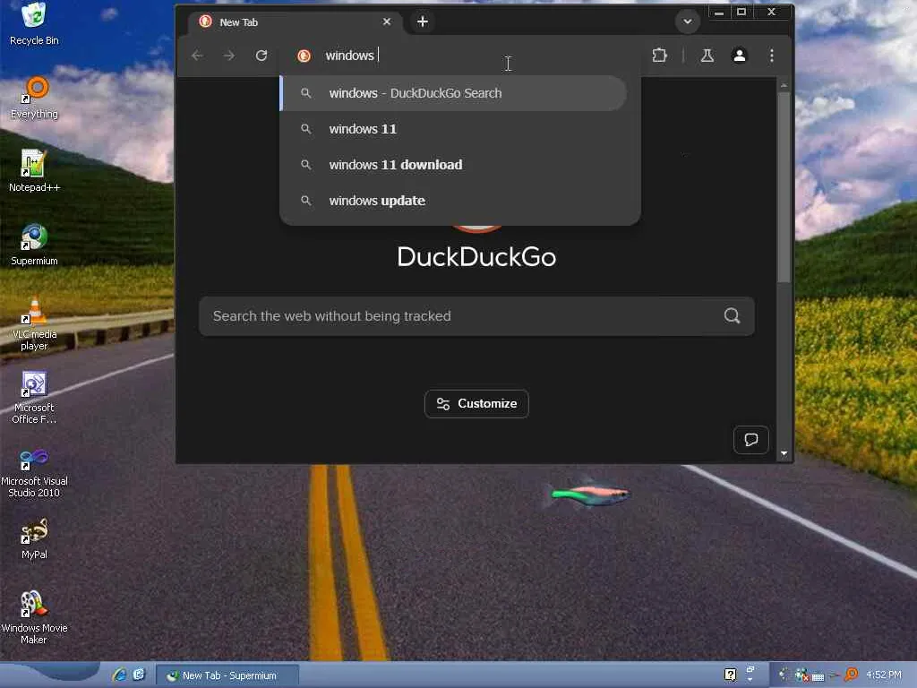Click the 'New Tab - Supermium' taskbar button

pyautogui.click(x=228, y=675)
